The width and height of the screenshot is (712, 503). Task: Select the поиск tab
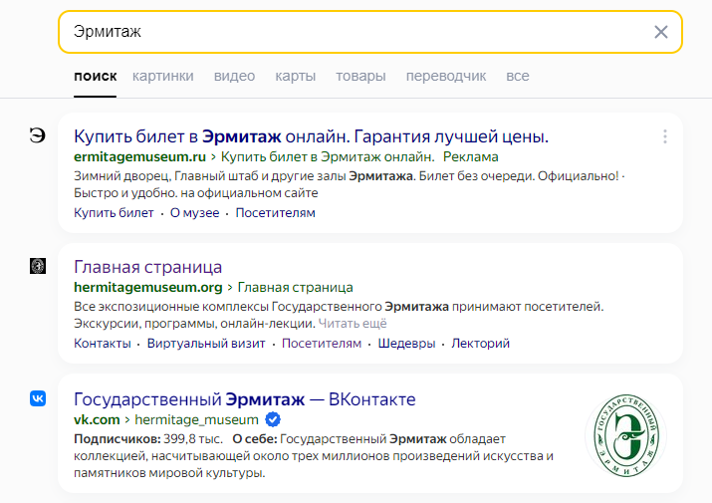pos(96,76)
